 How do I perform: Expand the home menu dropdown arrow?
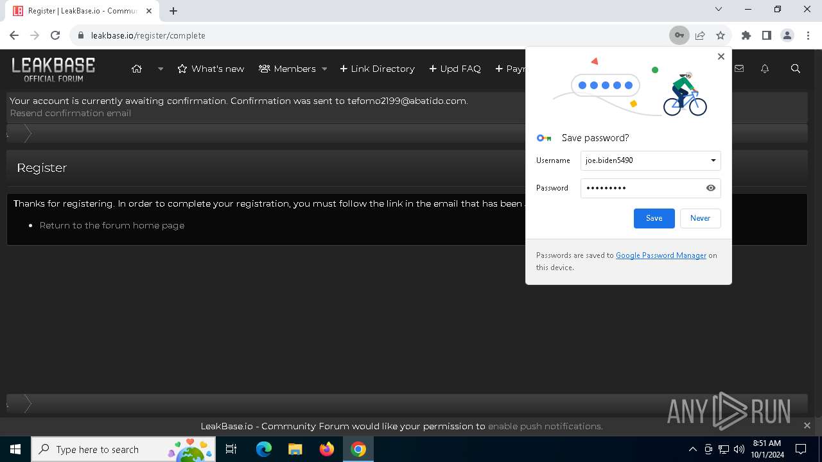161,69
